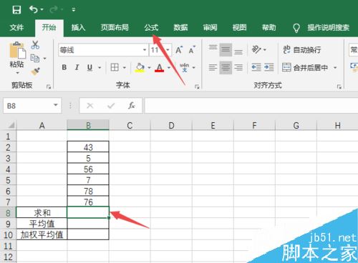358x263 pixels.
Task: Align text left
Action: pyautogui.click(x=213, y=67)
